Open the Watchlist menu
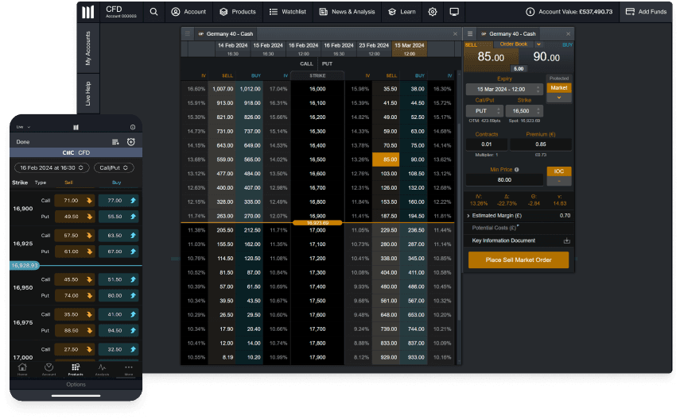 pyautogui.click(x=288, y=12)
